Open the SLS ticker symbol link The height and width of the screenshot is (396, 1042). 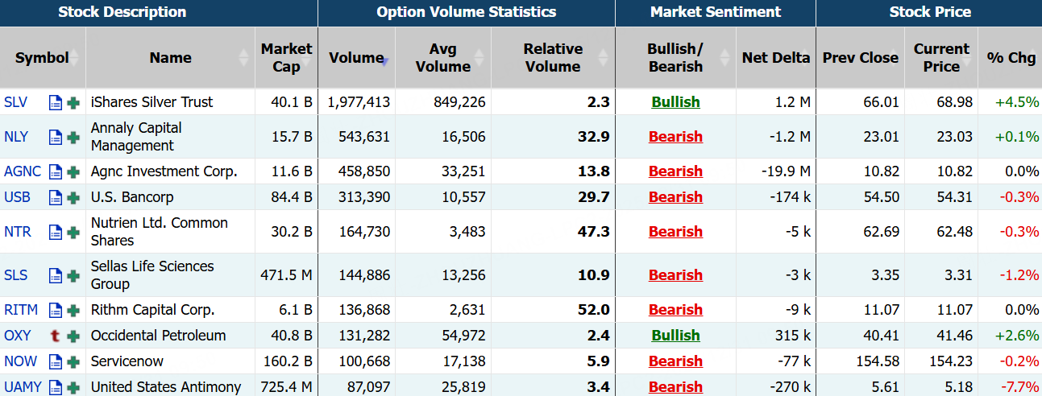(x=15, y=275)
